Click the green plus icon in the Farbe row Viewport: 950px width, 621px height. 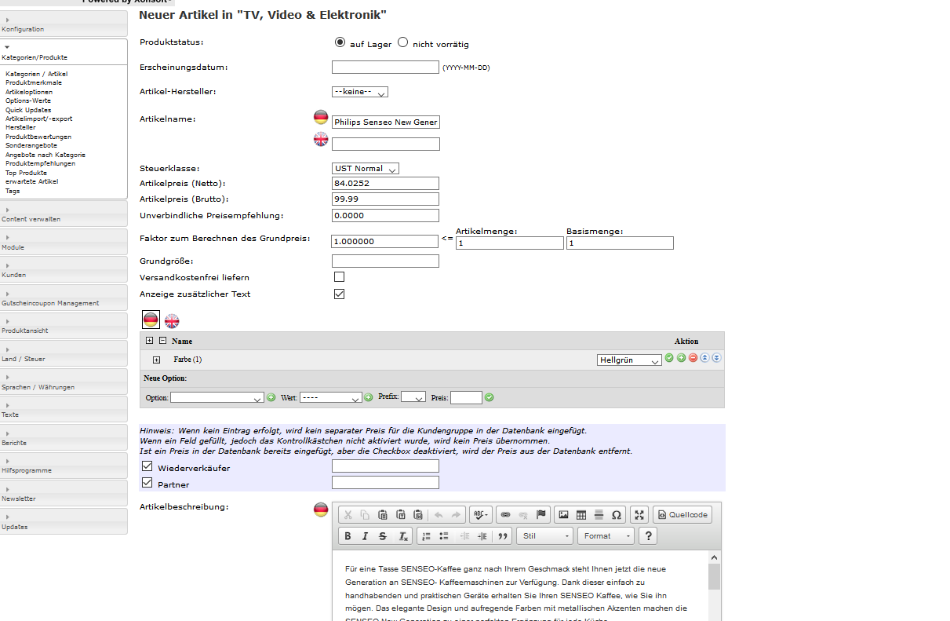click(681, 358)
